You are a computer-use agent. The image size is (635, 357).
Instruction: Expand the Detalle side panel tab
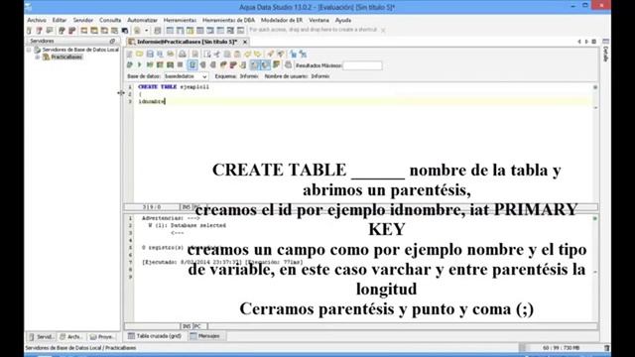click(605, 52)
